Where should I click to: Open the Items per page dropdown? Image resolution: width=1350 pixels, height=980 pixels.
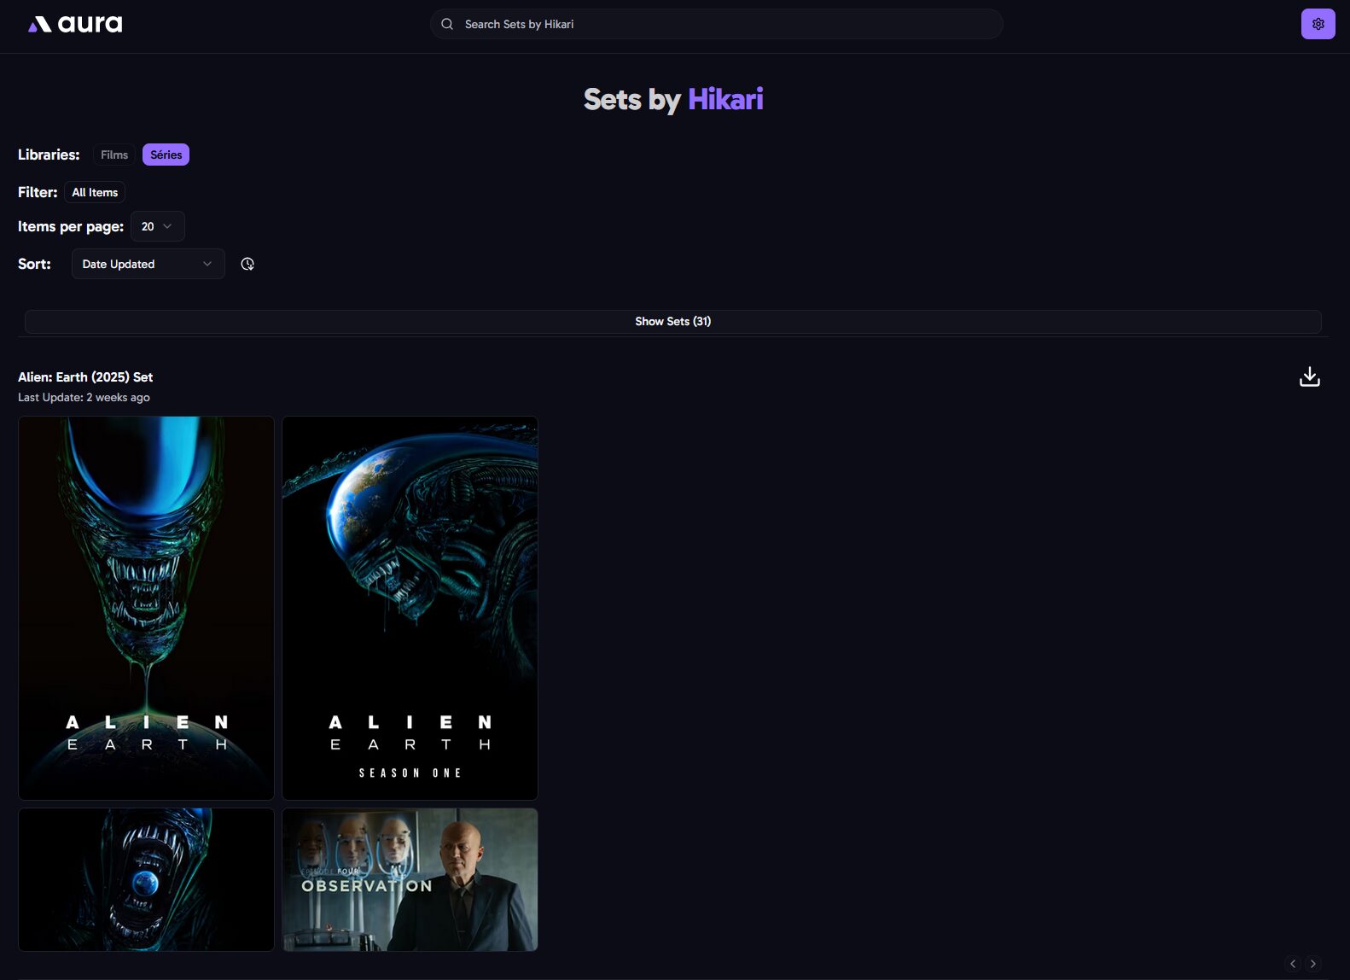click(x=157, y=226)
